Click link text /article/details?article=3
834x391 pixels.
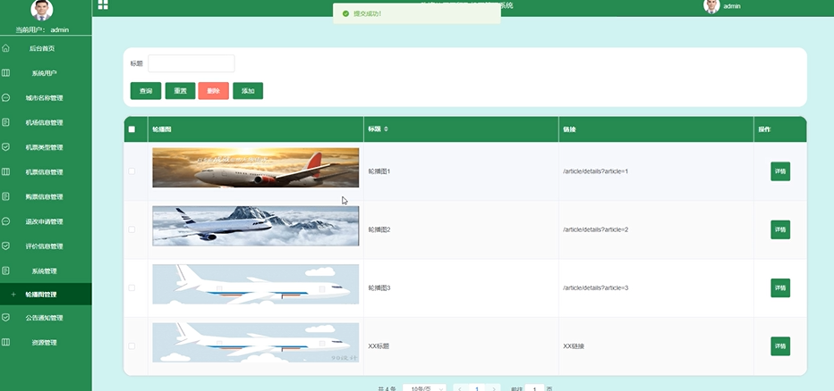(596, 287)
